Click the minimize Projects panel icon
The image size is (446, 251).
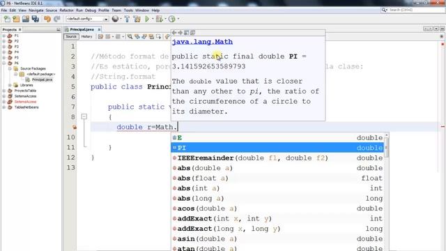59,29
